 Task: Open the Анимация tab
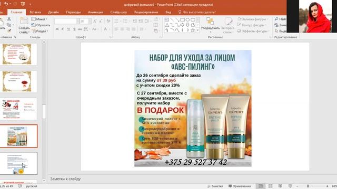pyautogui.click(x=95, y=12)
